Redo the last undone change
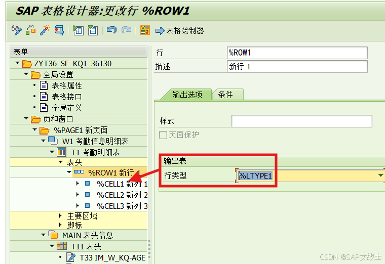 click(x=126, y=30)
